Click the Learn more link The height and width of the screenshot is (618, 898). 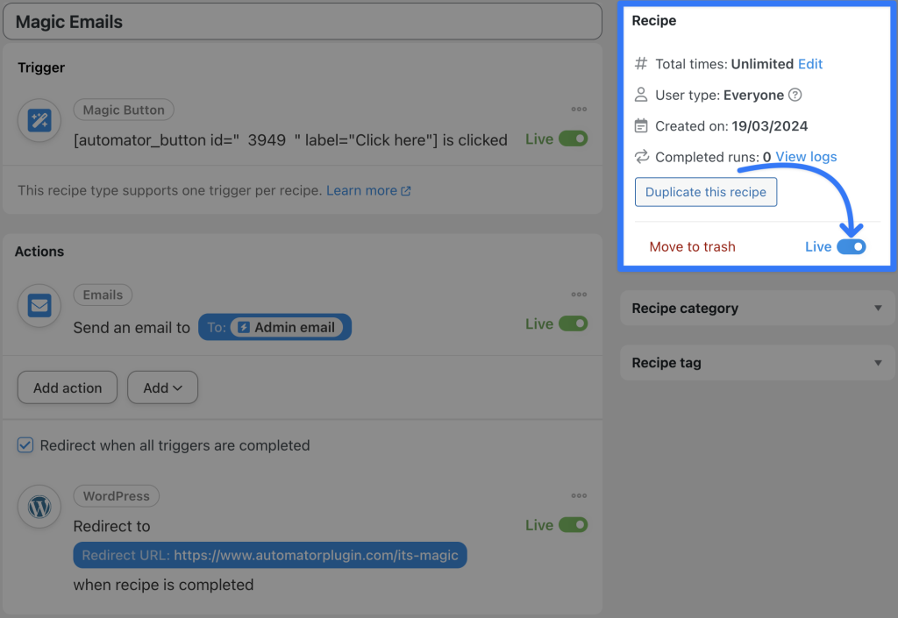[362, 190]
